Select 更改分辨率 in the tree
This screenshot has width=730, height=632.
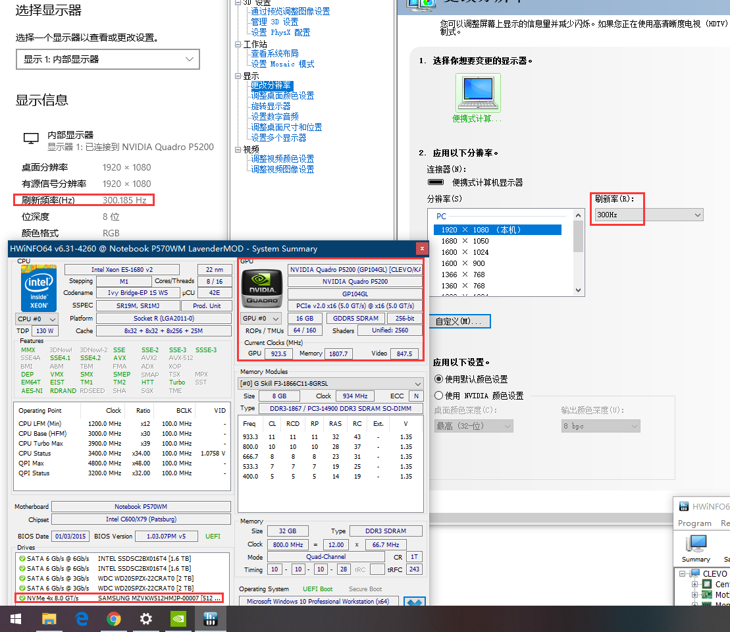[271, 85]
